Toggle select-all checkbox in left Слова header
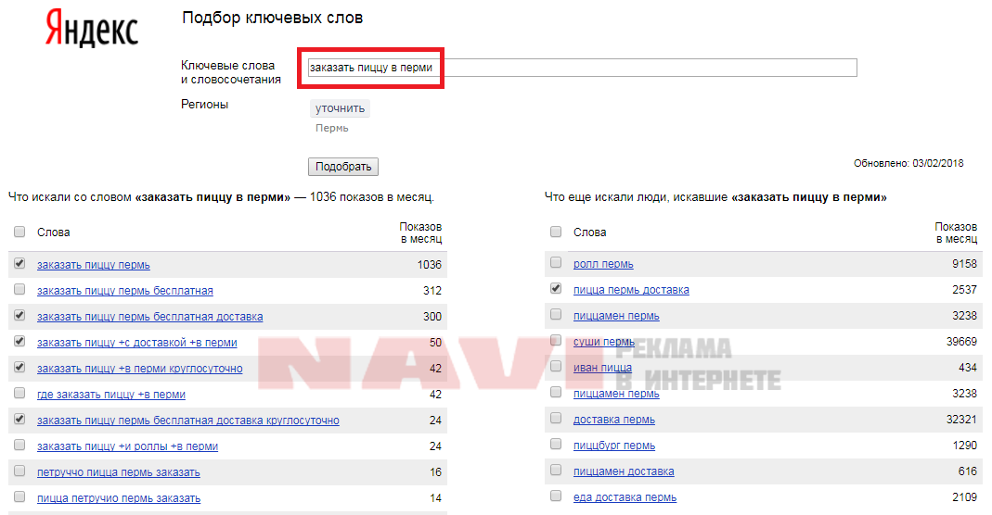The height and width of the screenshot is (515, 992). click(x=19, y=232)
